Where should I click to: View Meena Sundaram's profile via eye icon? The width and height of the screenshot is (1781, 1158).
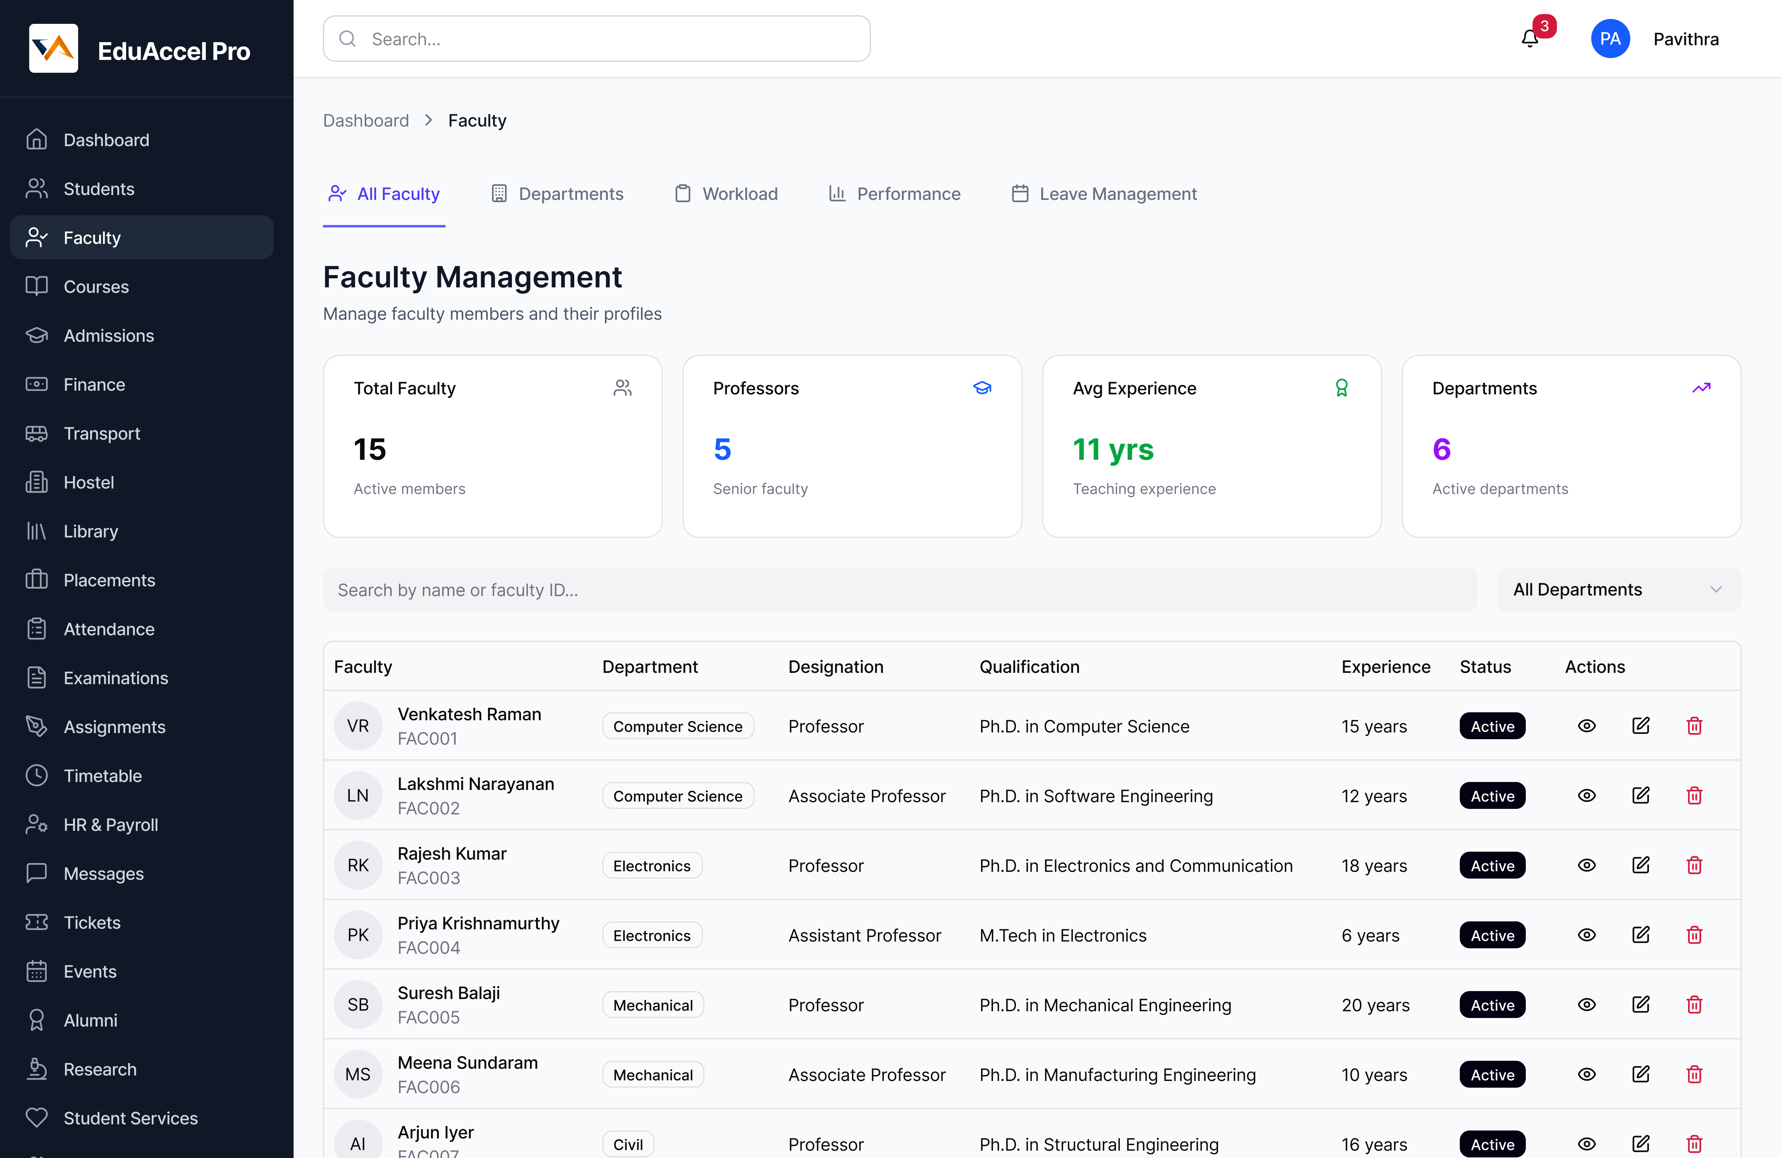pos(1587,1074)
